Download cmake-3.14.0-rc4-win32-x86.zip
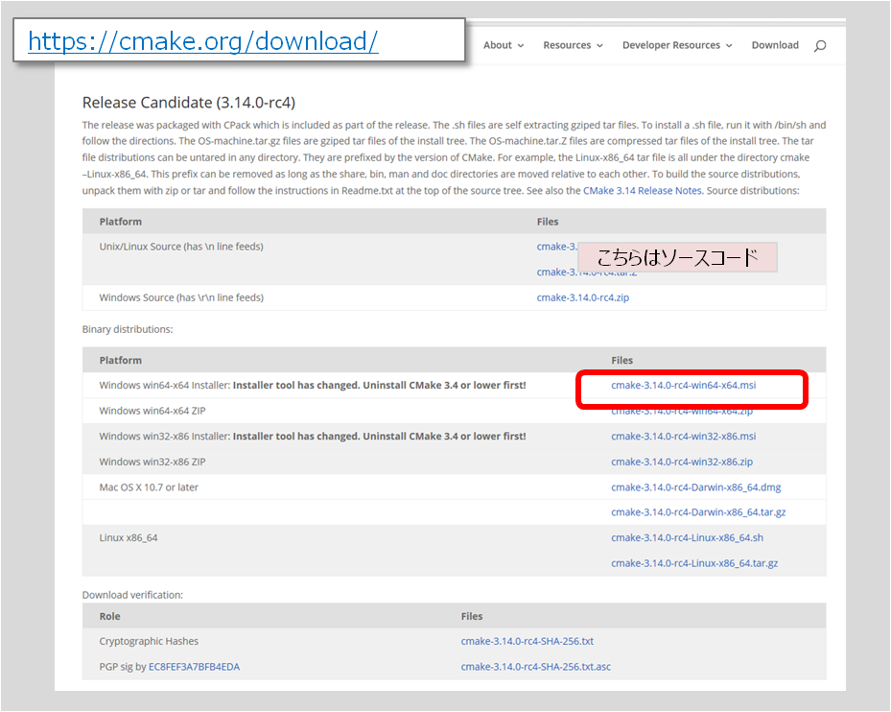 pos(682,462)
